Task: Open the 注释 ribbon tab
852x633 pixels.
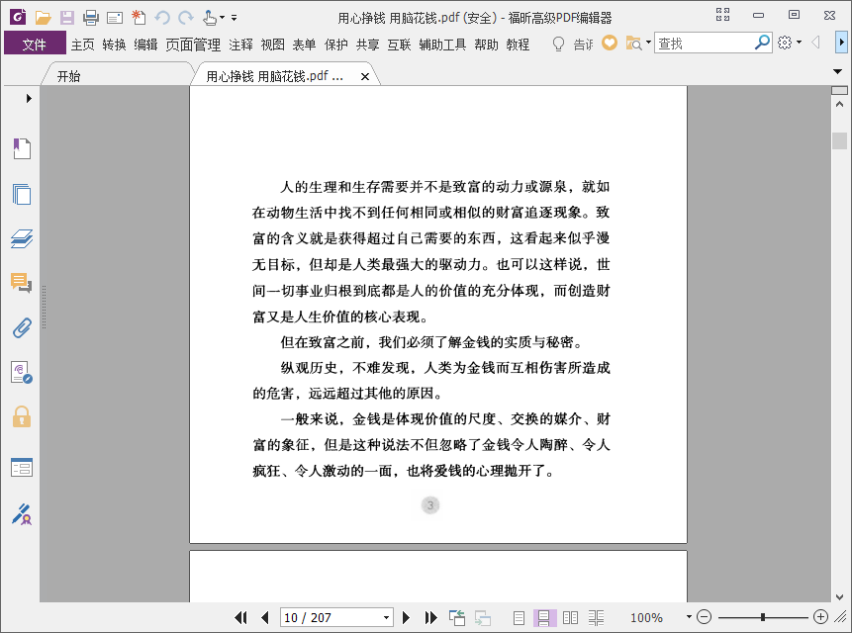Action: [x=240, y=45]
